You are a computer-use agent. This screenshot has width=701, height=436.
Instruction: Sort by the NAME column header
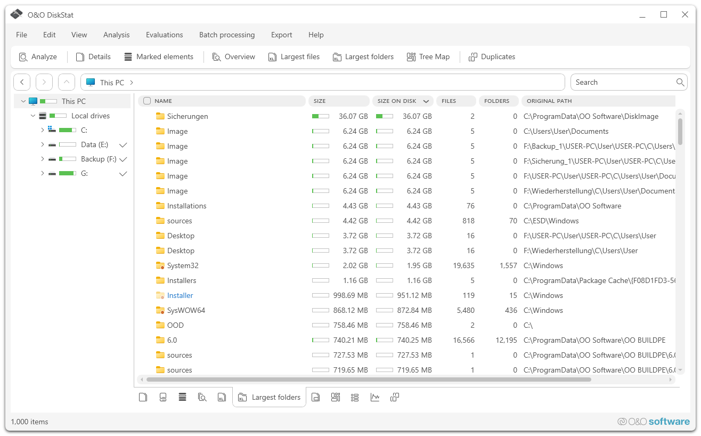point(222,101)
